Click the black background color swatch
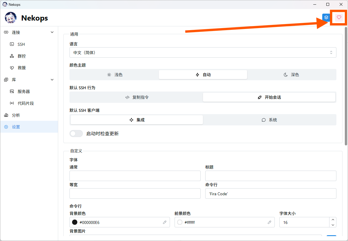The width and height of the screenshot is (348, 241). pyautogui.click(x=75, y=222)
